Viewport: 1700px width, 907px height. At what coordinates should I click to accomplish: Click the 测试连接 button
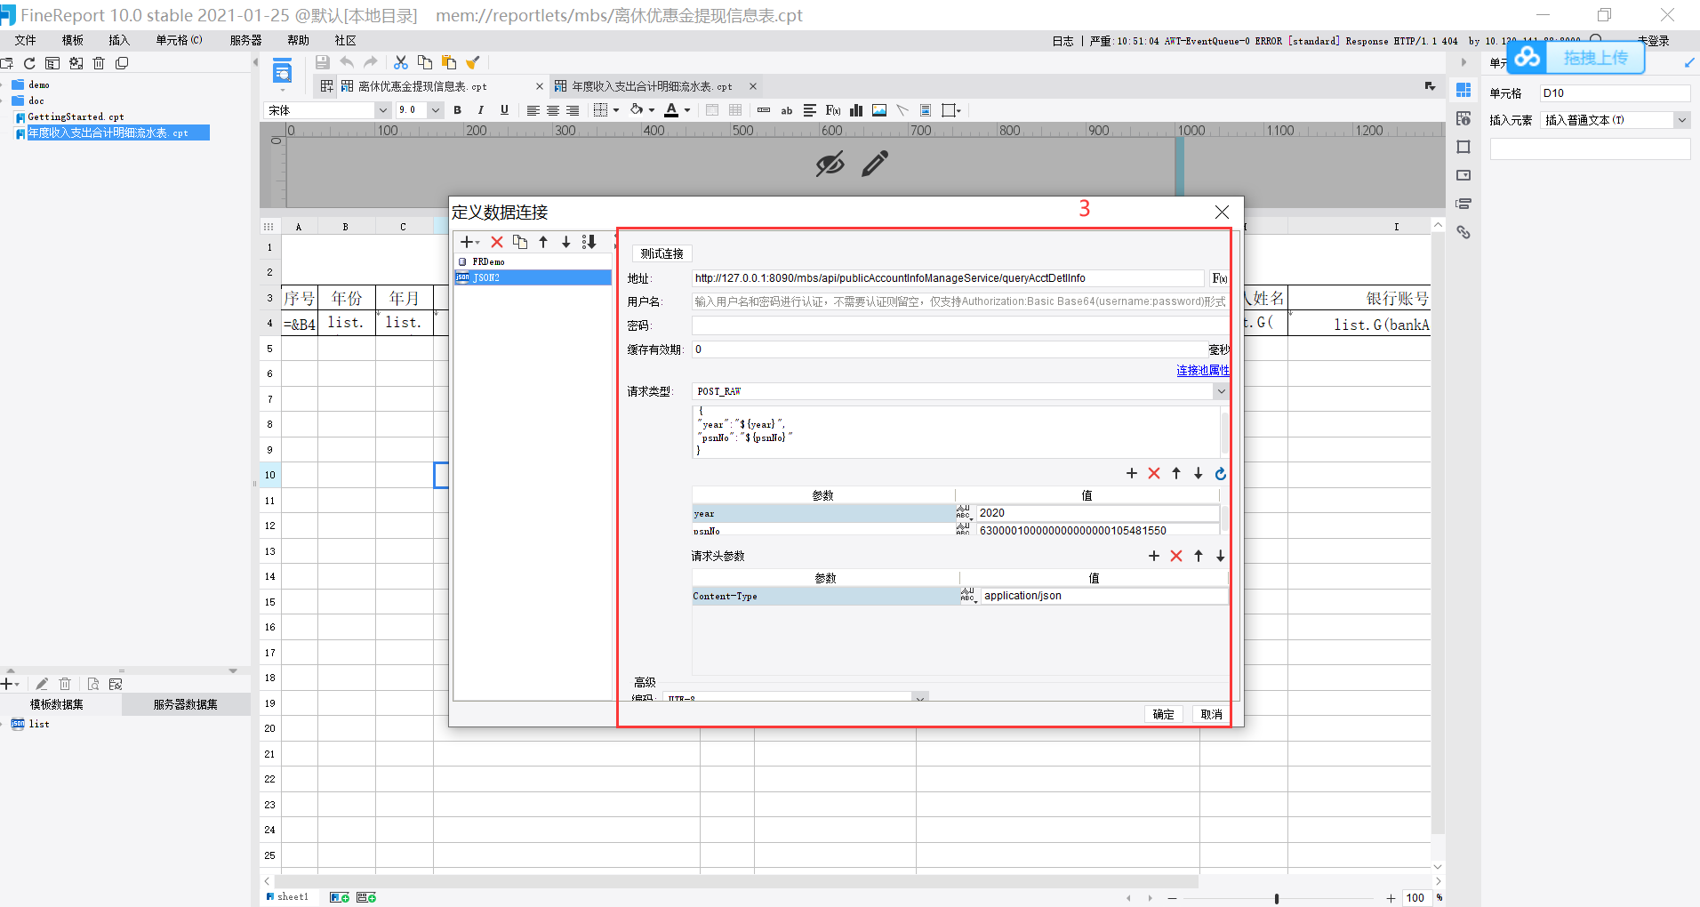tap(662, 253)
